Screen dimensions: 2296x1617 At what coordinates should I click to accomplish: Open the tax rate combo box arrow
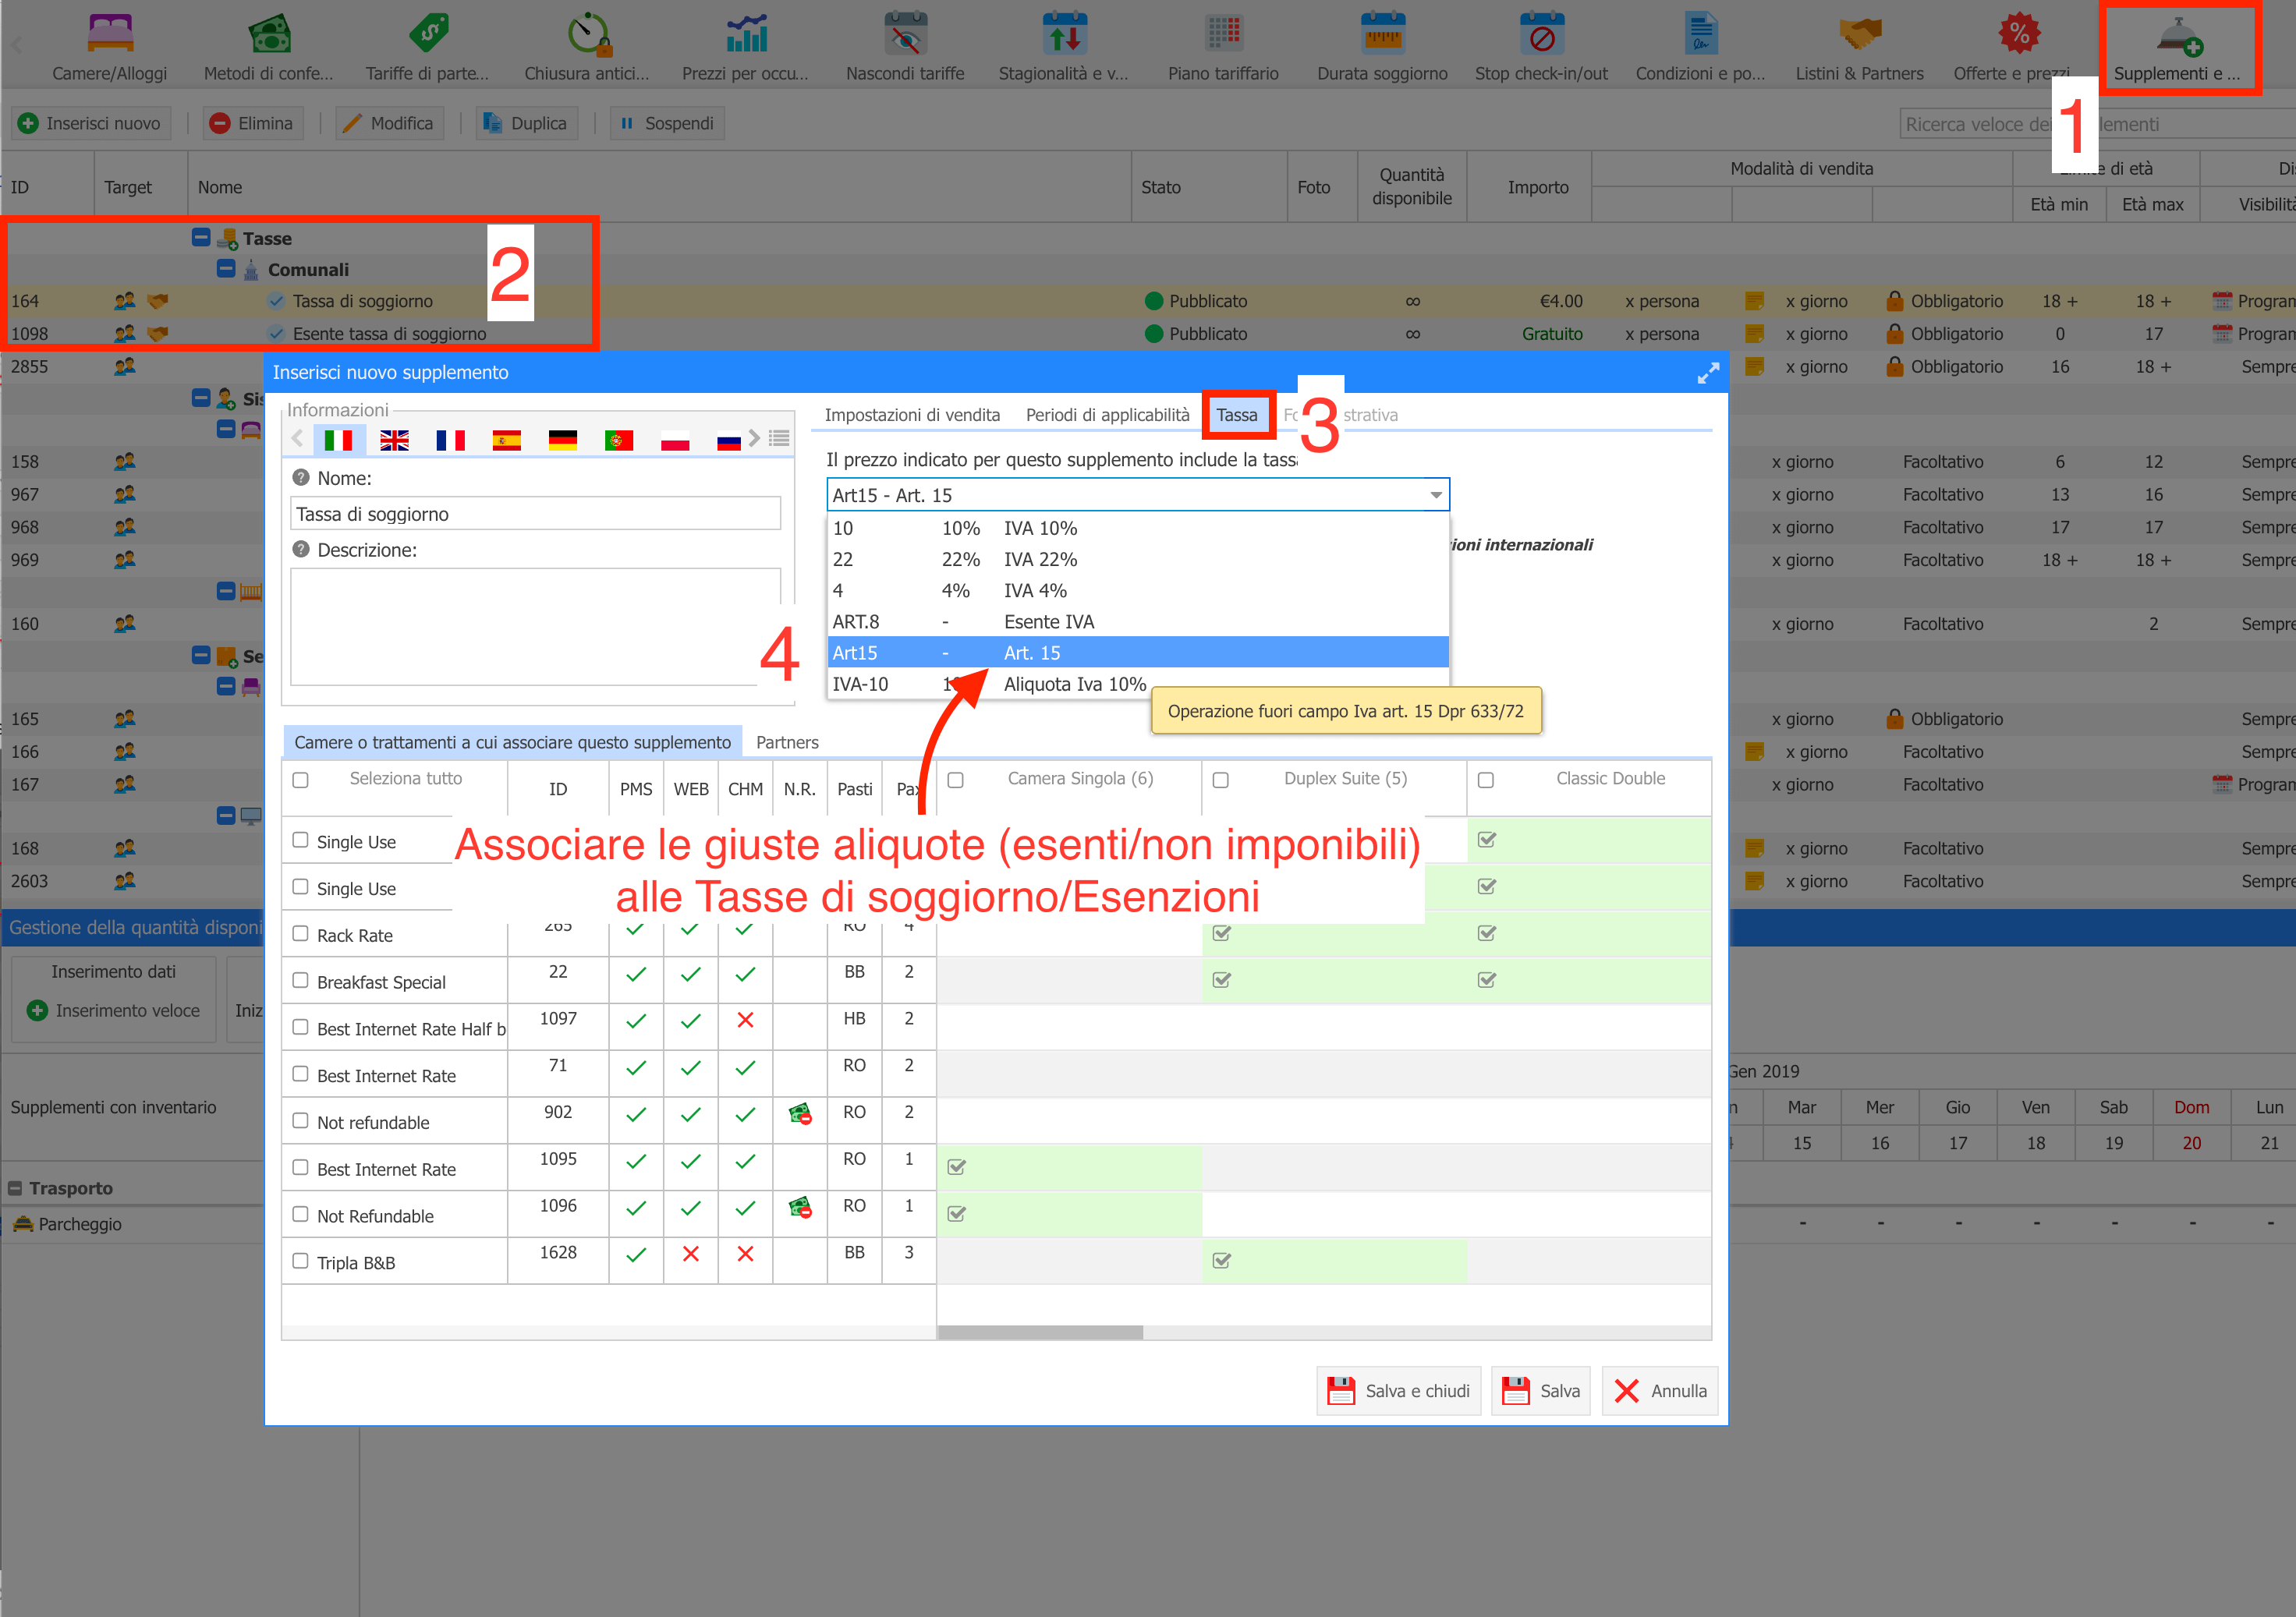[1435, 495]
